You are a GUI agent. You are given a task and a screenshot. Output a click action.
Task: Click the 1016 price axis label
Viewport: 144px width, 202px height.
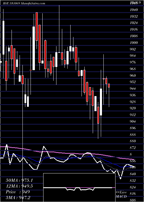point(134,29)
